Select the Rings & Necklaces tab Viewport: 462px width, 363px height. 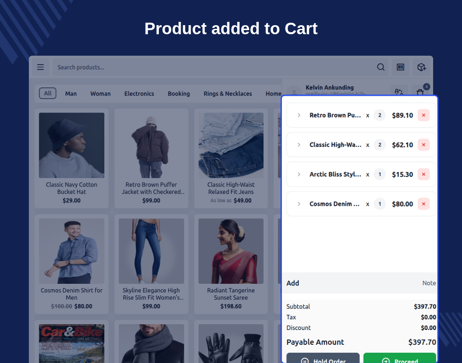(x=228, y=94)
